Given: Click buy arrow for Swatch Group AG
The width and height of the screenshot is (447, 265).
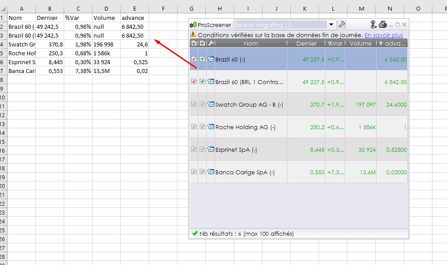Looking at the screenshot, I should pyautogui.click(x=202, y=104).
